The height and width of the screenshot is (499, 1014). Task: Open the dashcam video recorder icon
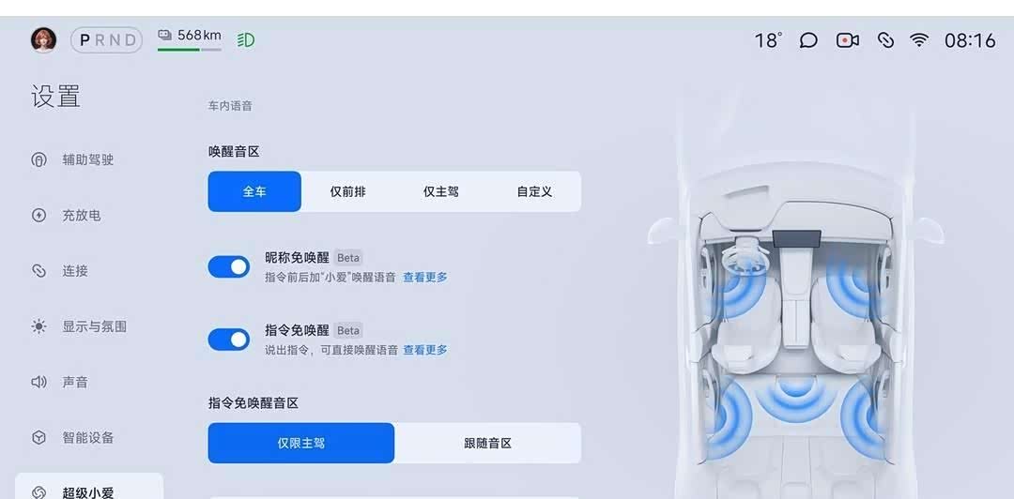(x=847, y=40)
